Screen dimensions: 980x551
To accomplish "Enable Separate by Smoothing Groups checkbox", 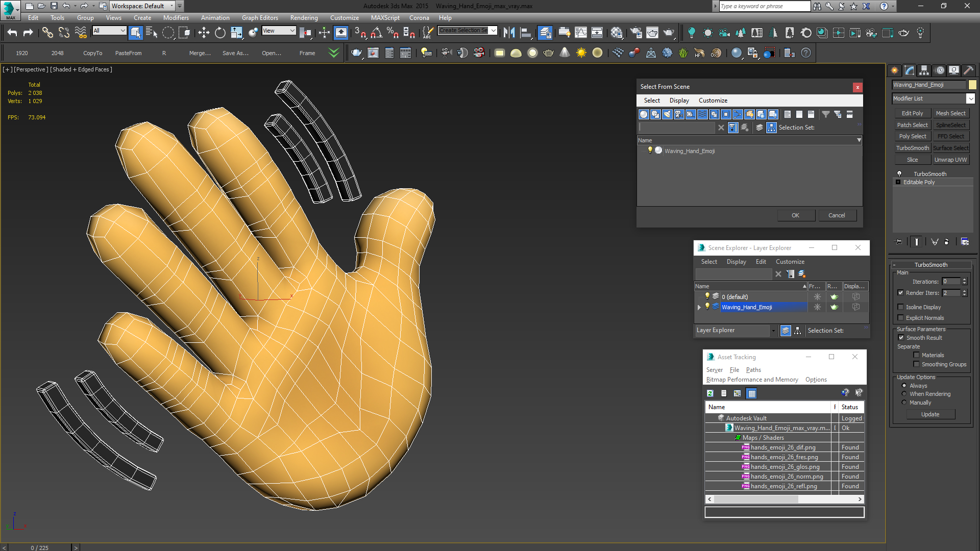I will 916,364.
